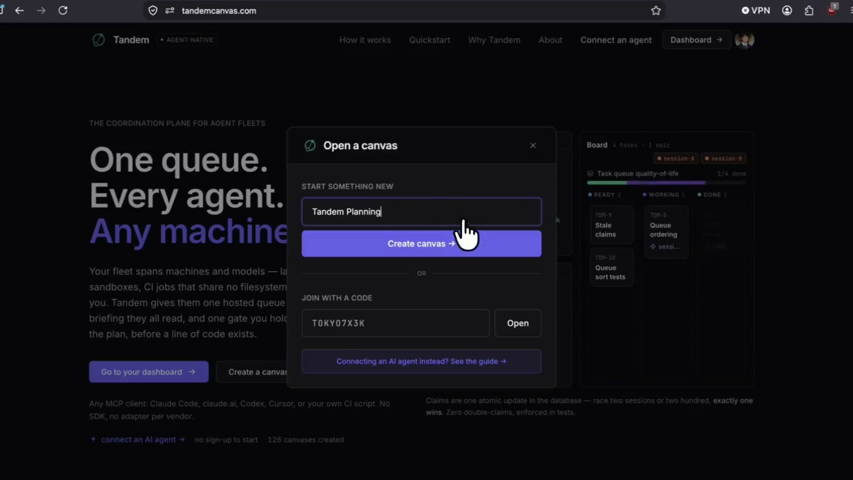Image resolution: width=853 pixels, height=480 pixels.
Task: Click the epic progress bar on board
Action: pyautogui.click(x=666, y=183)
